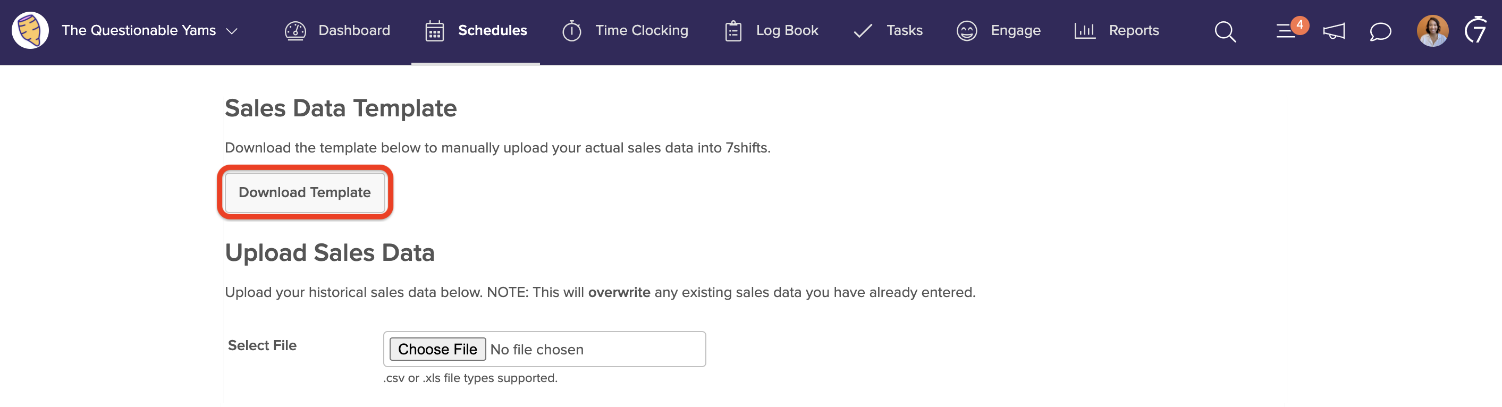Click the Download Template button
Image resolution: width=1502 pixels, height=407 pixels.
coord(305,192)
